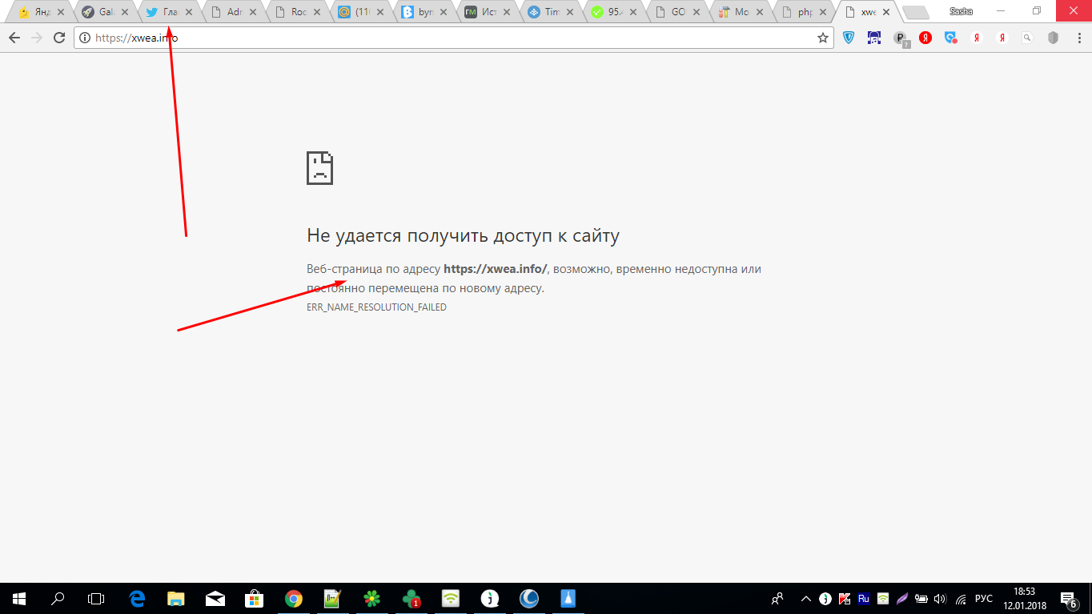The height and width of the screenshot is (614, 1092).
Task: Reload the page with the refresh button
Action: pos(59,38)
